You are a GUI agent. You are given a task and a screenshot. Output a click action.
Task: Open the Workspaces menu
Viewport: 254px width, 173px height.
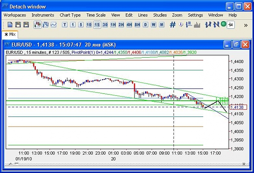click(15, 15)
